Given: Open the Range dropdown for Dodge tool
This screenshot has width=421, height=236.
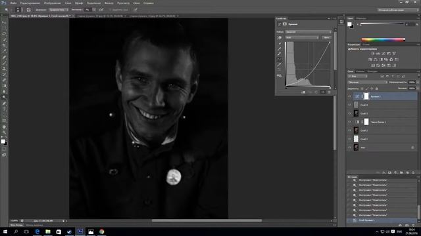Looking at the screenshot, I should (59, 10).
